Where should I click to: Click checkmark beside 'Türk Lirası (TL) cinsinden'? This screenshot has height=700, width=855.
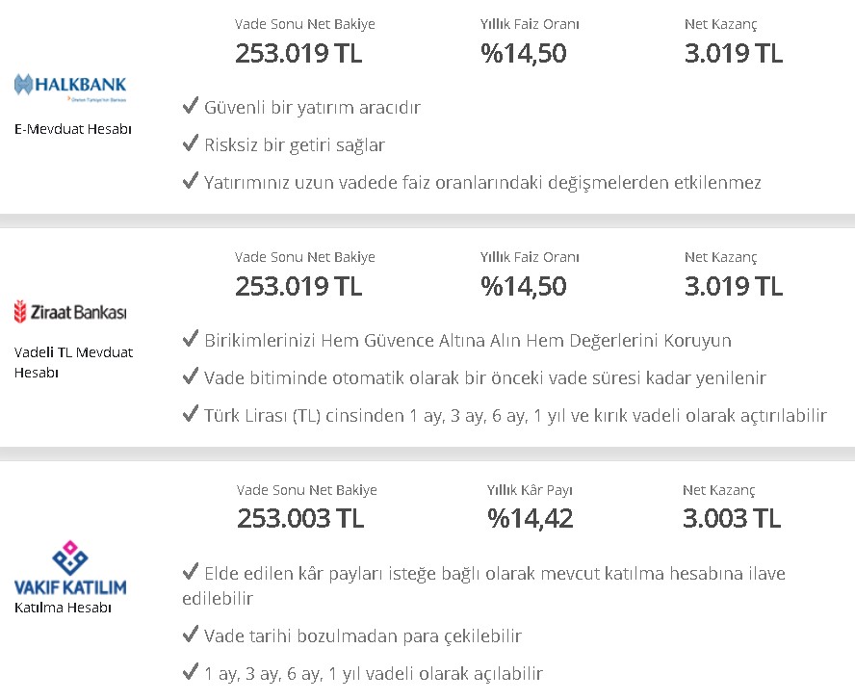click(191, 413)
